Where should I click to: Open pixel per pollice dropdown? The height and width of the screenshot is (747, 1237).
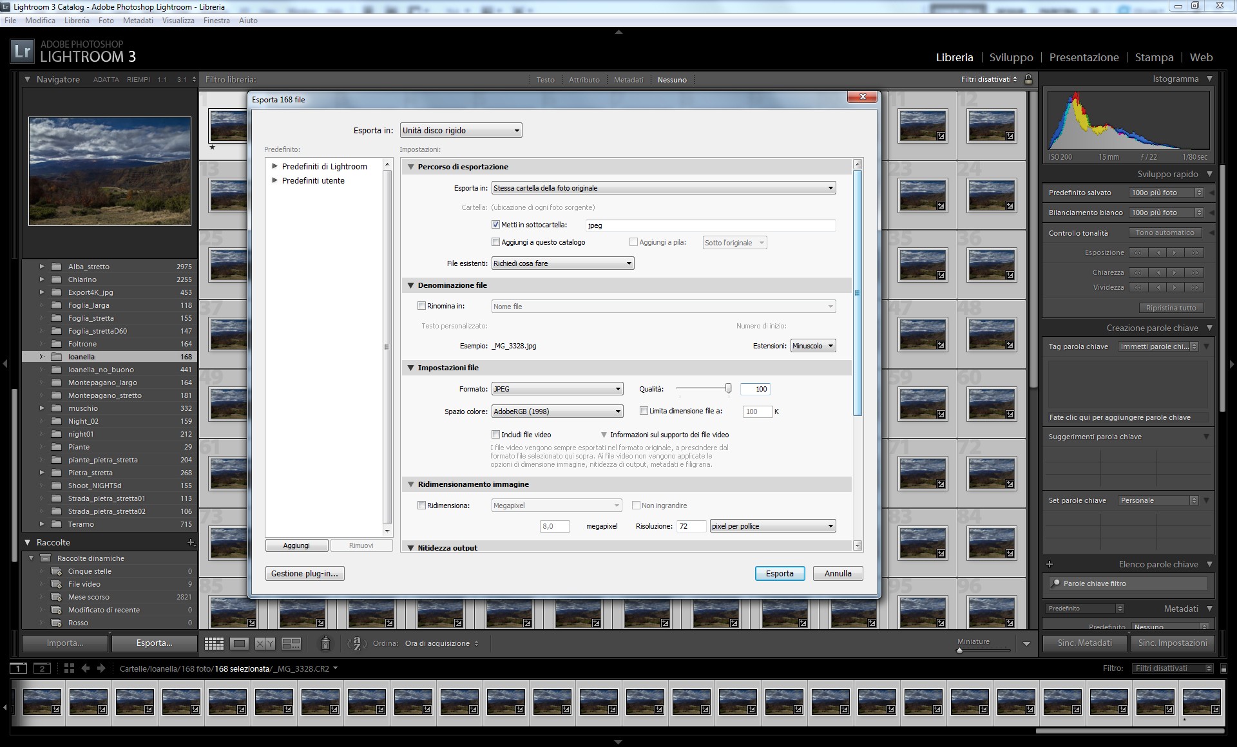tap(772, 526)
